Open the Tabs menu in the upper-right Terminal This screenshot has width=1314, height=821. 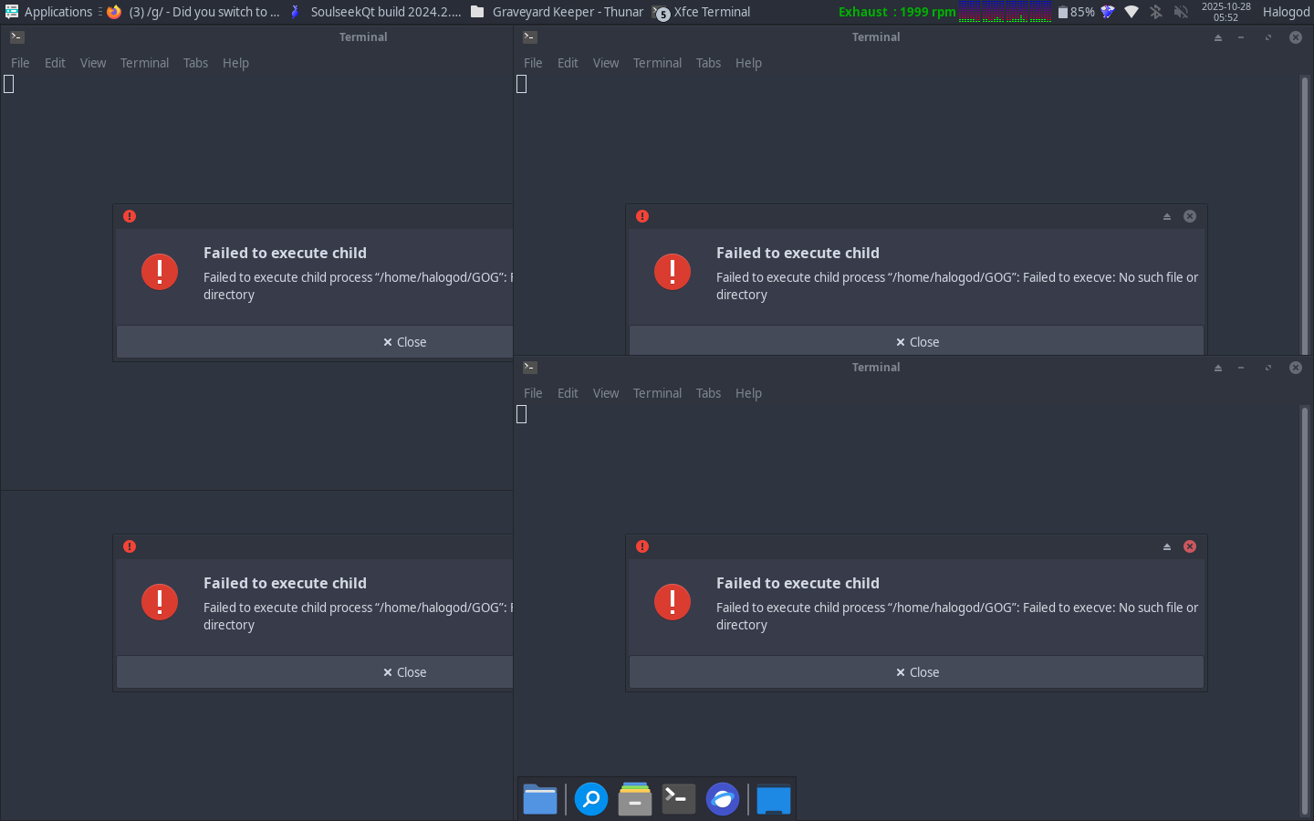pyautogui.click(x=708, y=63)
